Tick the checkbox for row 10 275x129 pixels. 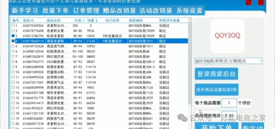click(13, 72)
